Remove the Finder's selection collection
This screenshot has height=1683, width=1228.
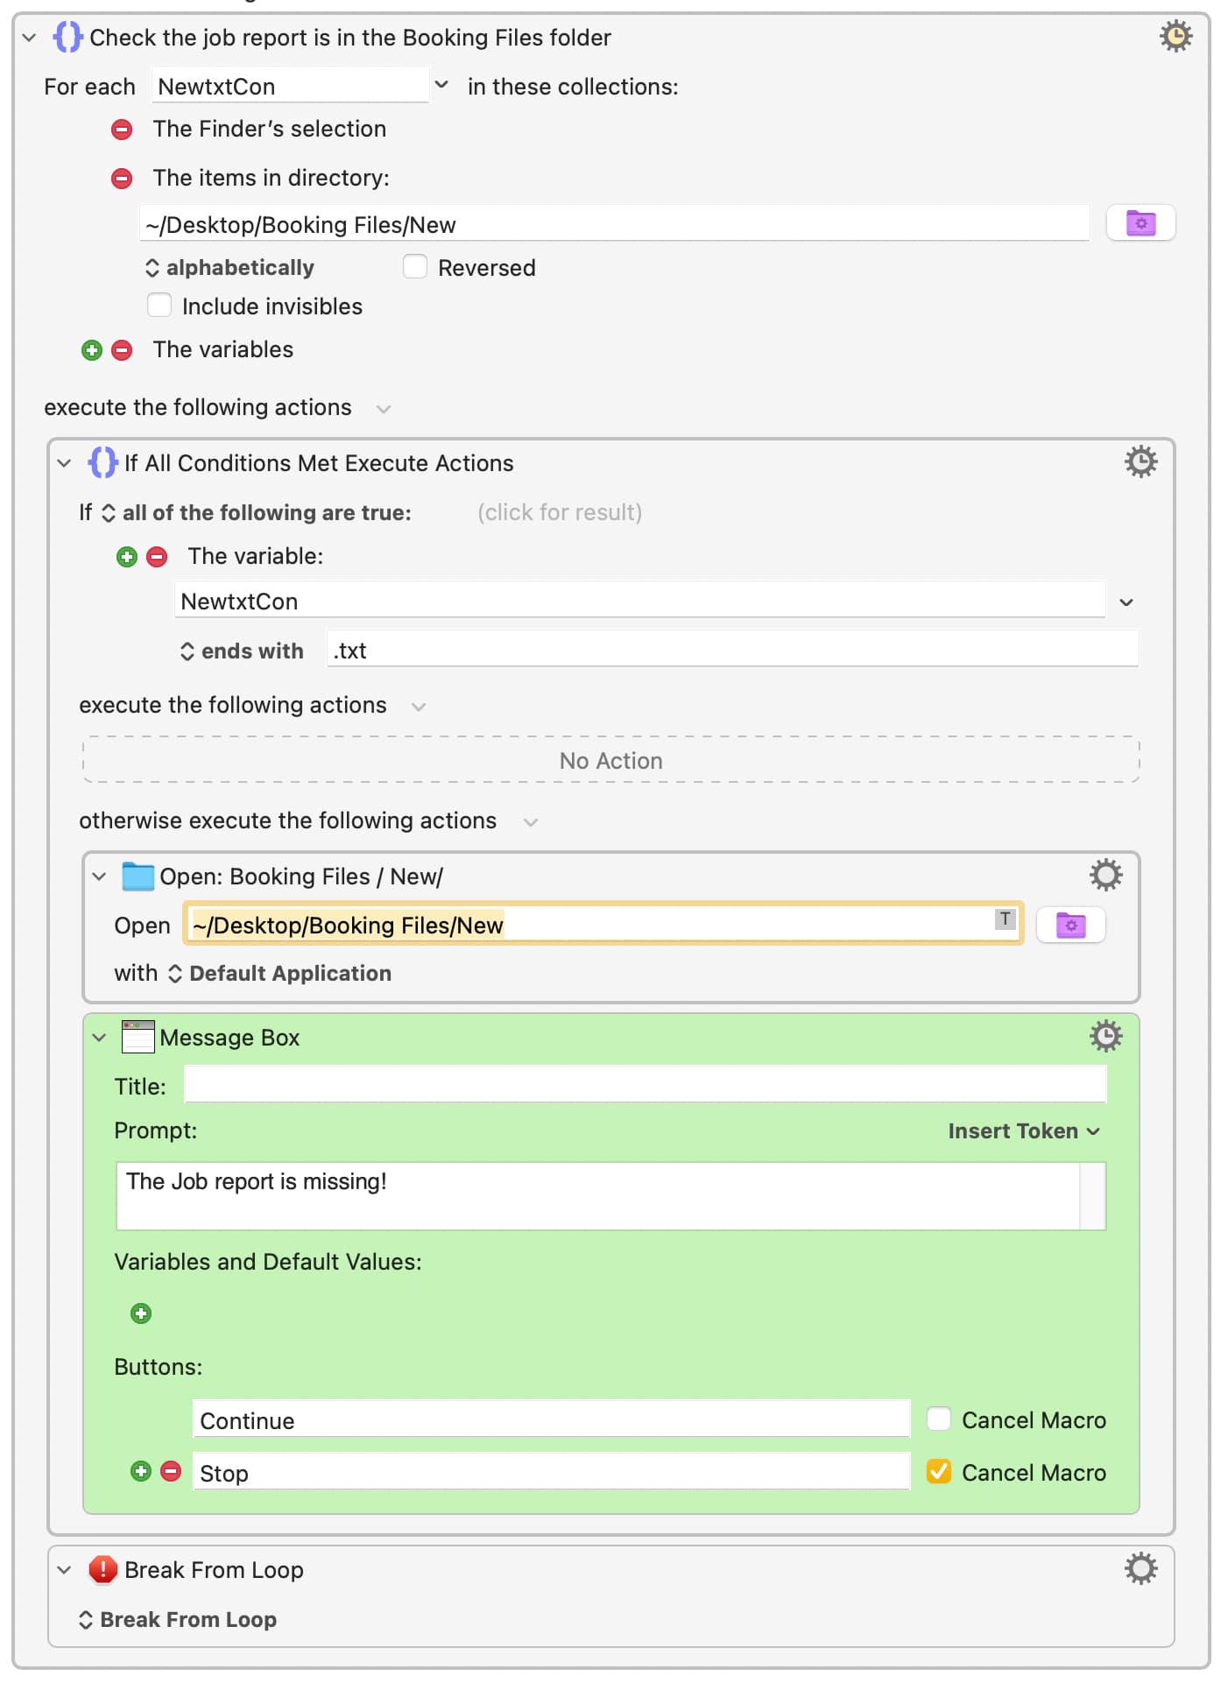click(122, 130)
